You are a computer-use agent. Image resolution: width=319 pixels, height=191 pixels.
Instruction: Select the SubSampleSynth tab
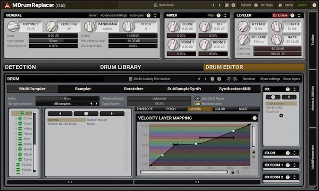[184, 89]
